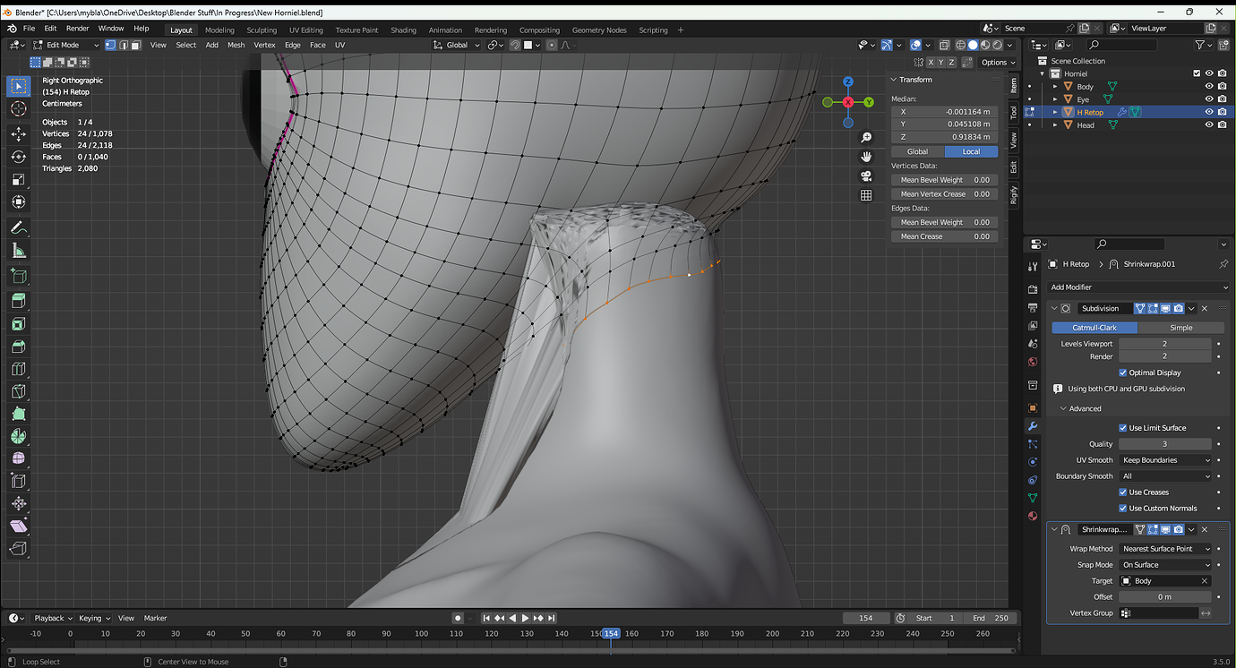
Task: Open the File menu
Action: (x=29, y=29)
